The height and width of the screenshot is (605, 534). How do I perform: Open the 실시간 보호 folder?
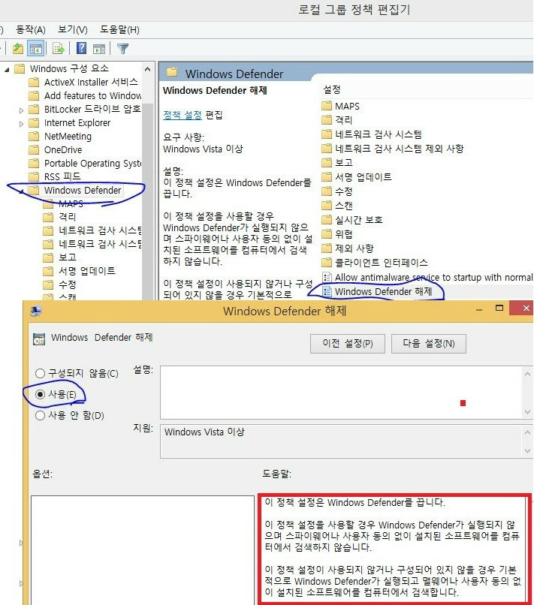coord(352,220)
